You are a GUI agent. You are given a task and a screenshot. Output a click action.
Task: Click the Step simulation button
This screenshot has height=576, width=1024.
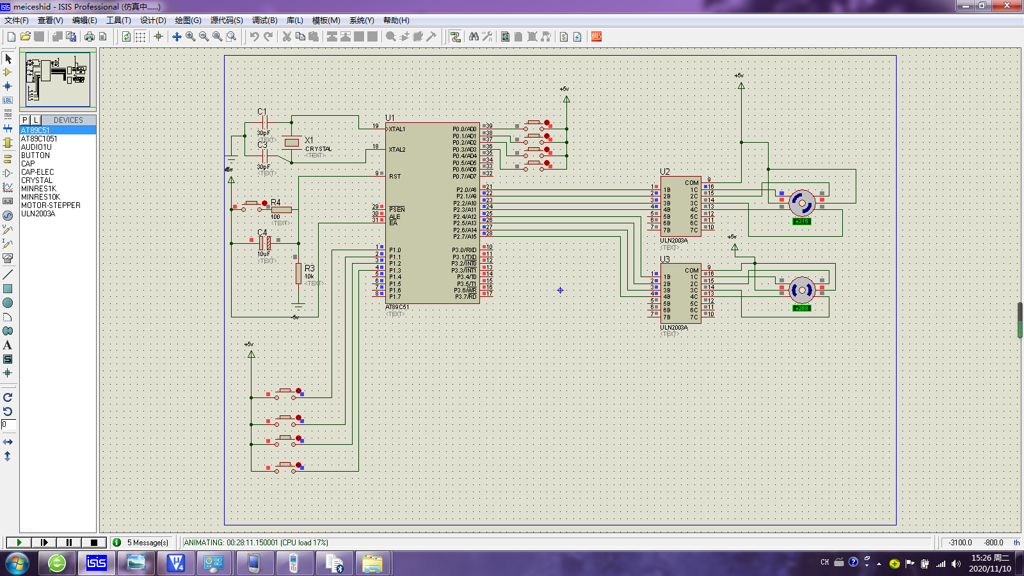[44, 542]
